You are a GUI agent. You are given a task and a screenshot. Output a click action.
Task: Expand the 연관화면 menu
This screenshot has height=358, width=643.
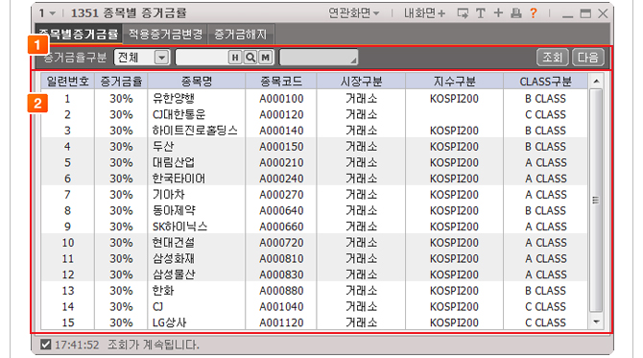[354, 13]
